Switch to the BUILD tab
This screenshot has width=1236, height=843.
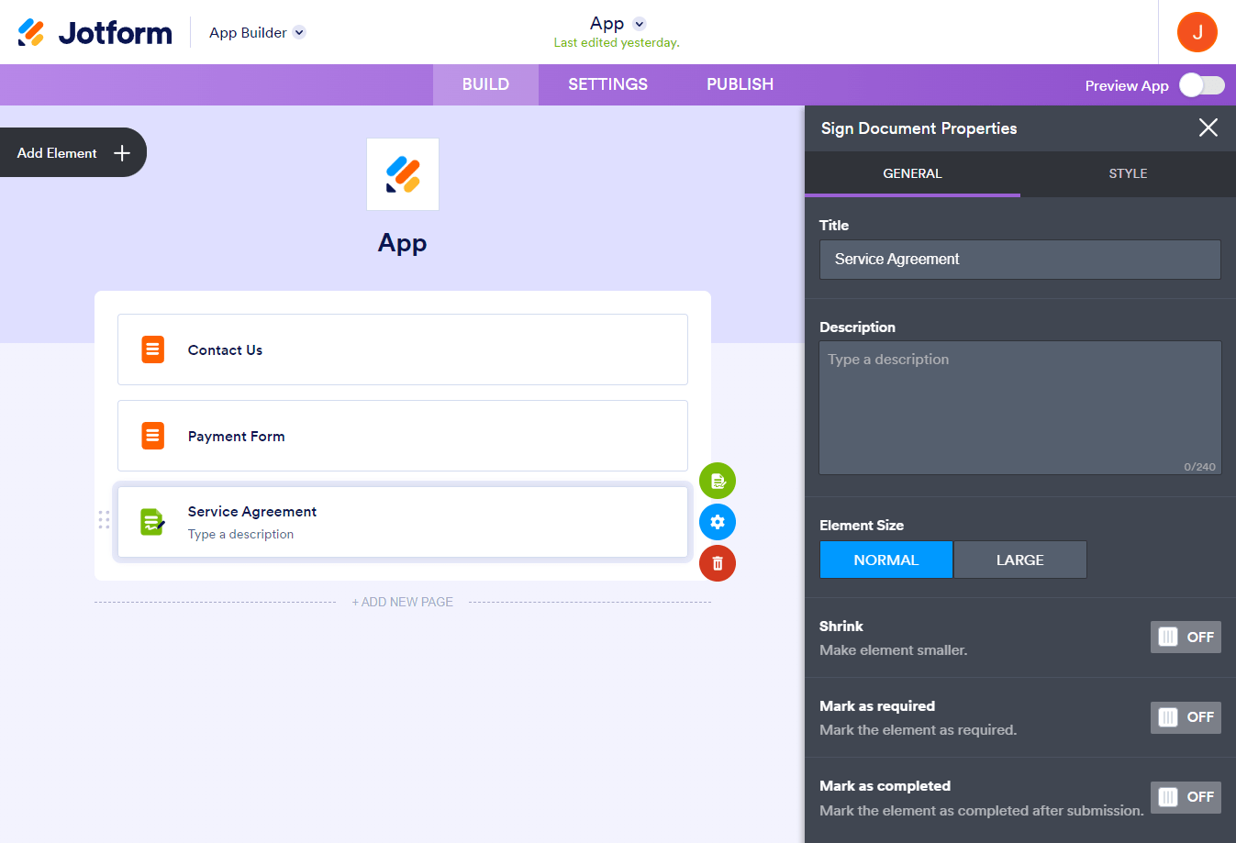(485, 84)
